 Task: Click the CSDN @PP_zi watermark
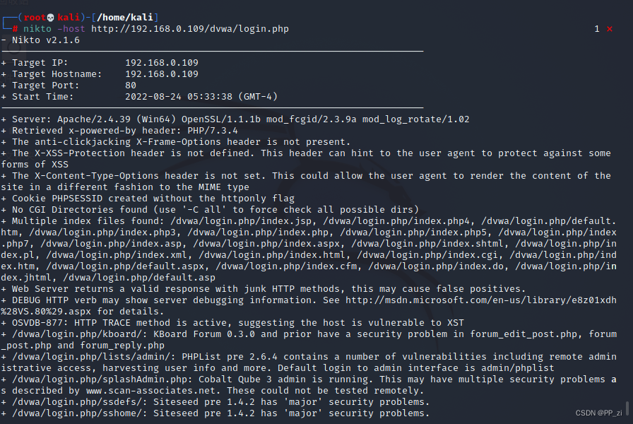coord(599,413)
